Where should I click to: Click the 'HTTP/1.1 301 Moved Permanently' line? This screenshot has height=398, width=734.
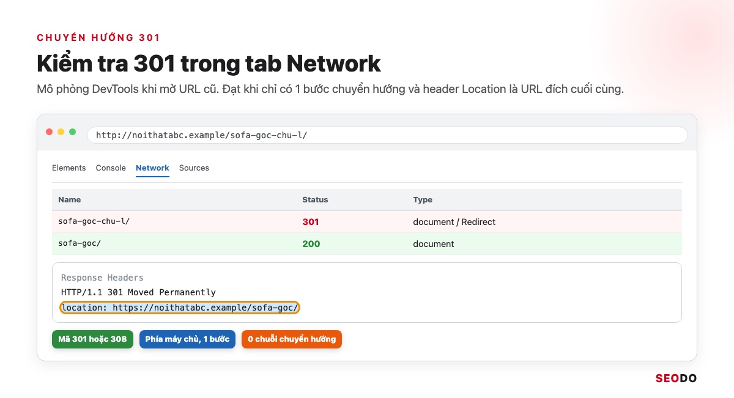(138, 292)
